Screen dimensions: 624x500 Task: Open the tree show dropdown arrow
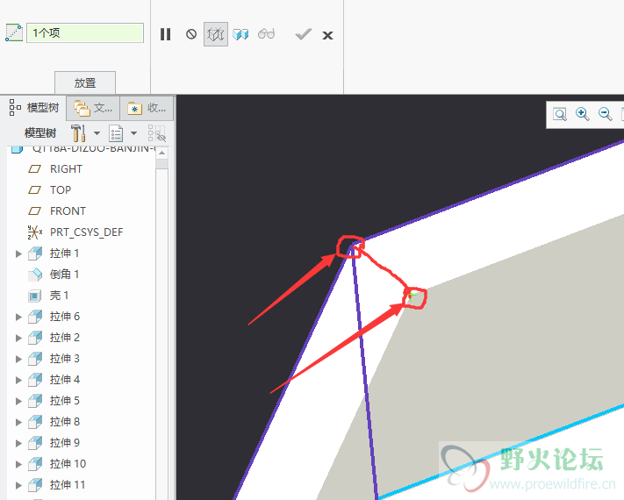pyautogui.click(x=134, y=133)
